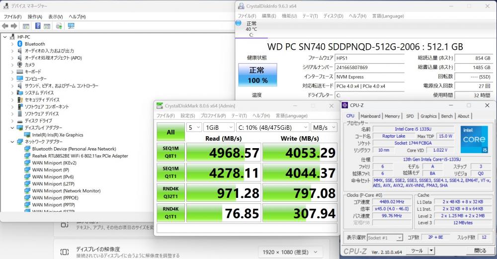Open the MB/s unit dropdown
Viewport: 497px width, 259px height.
(324, 127)
